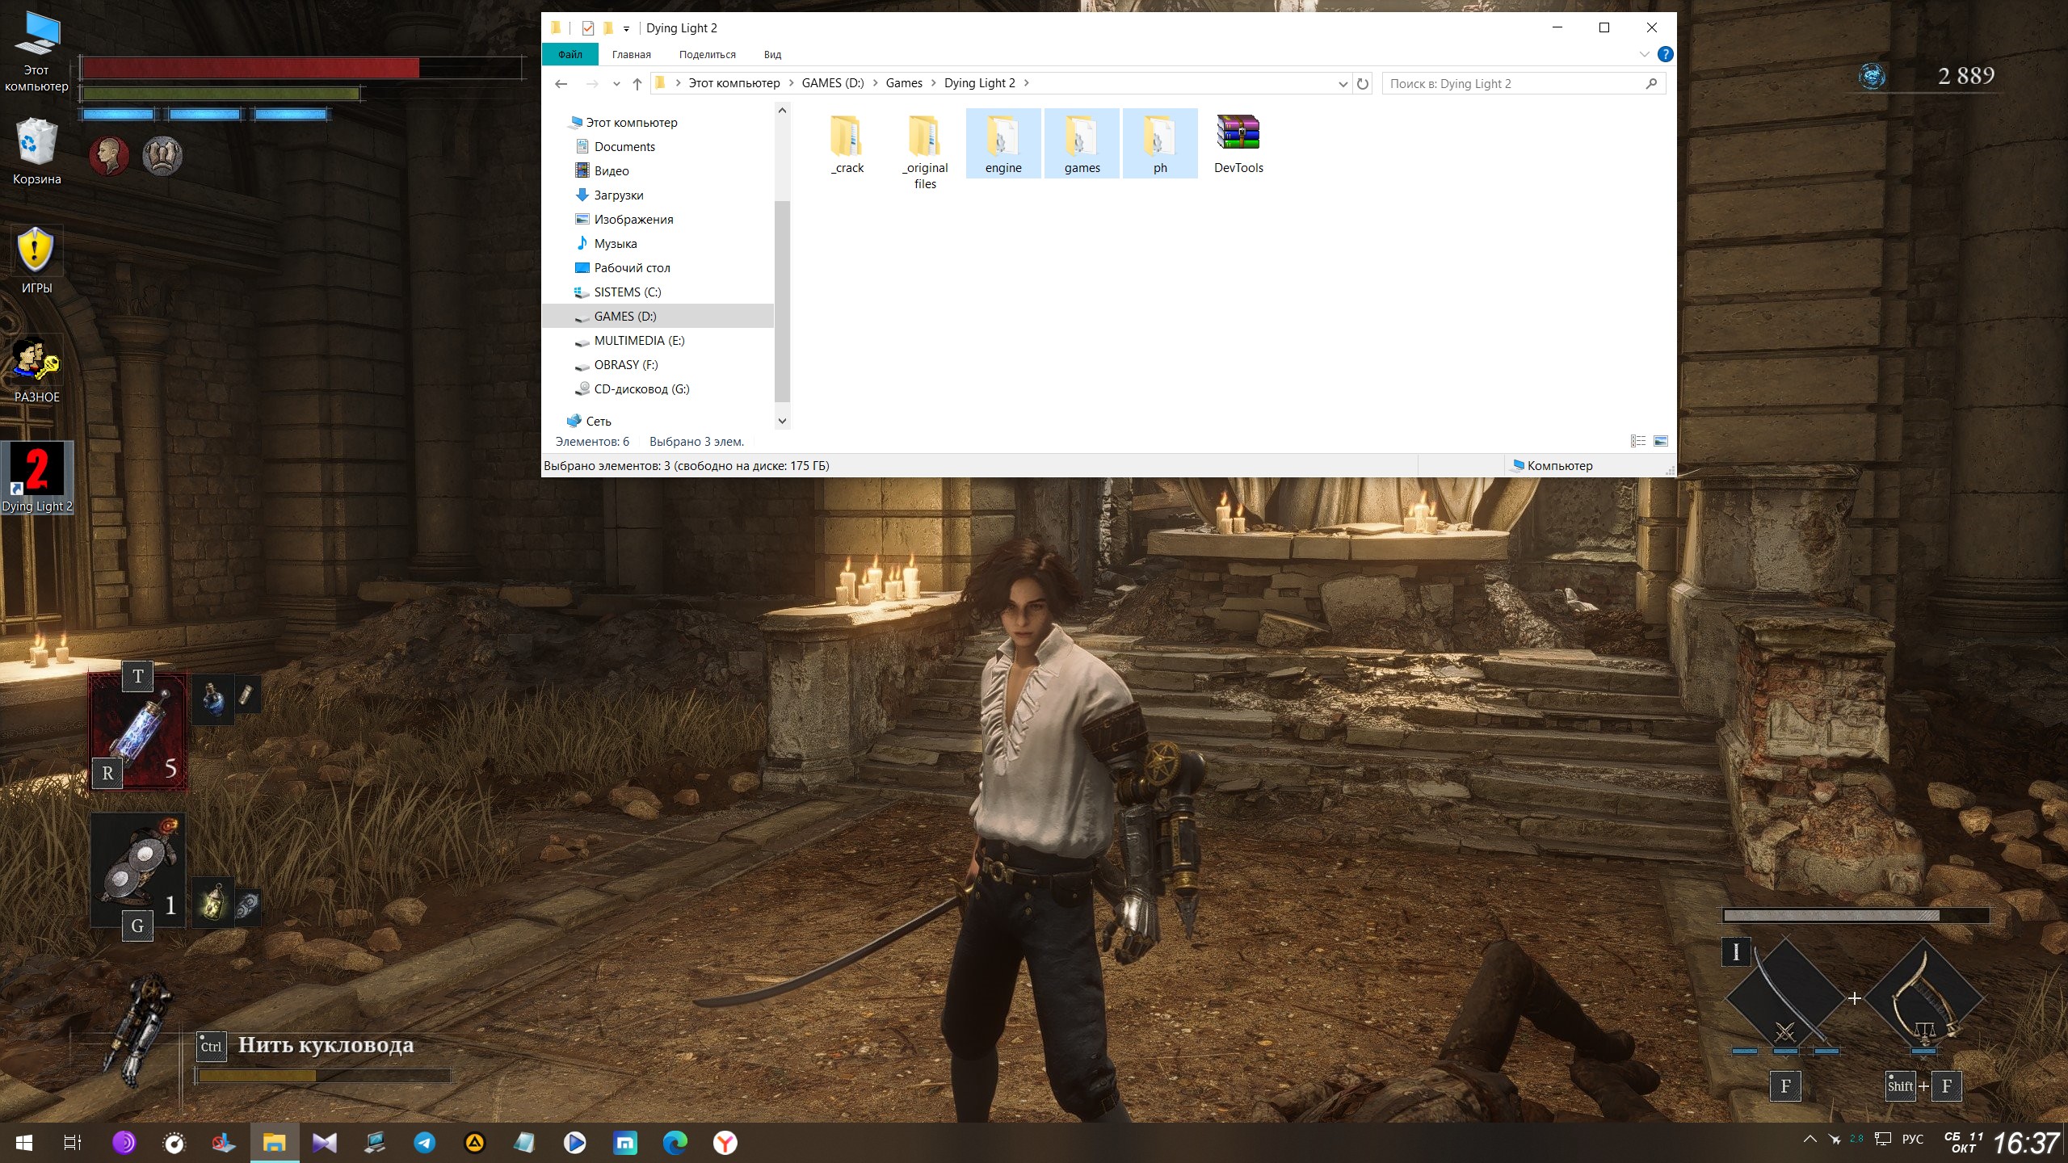The image size is (2068, 1163).
Task: Expand the ribbon with chevron arrow
Action: point(1644,54)
